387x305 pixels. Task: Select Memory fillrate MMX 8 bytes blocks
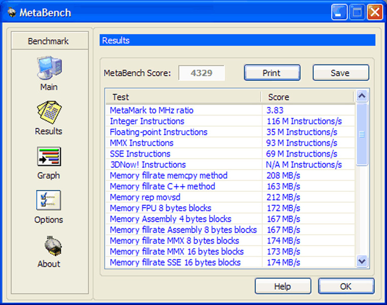[x=231, y=240]
